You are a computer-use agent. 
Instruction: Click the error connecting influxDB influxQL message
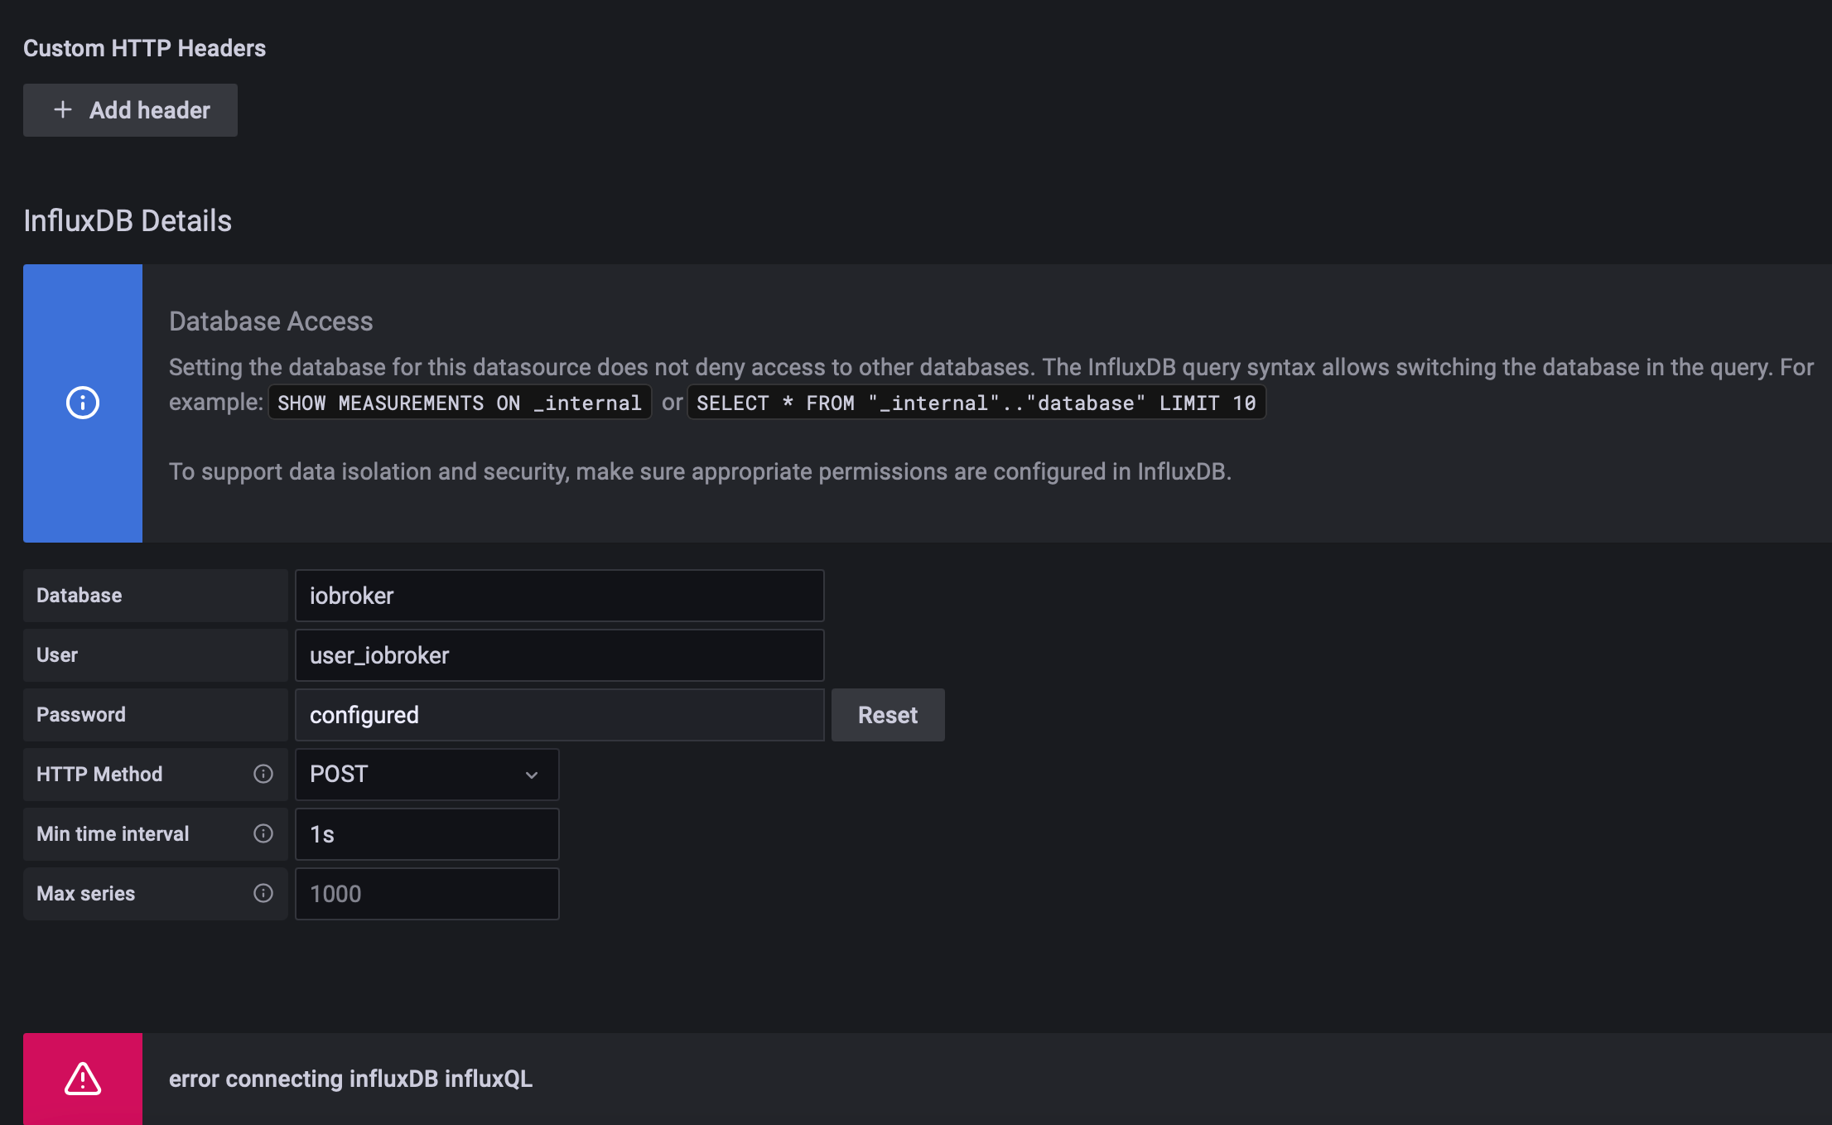pos(350,1079)
